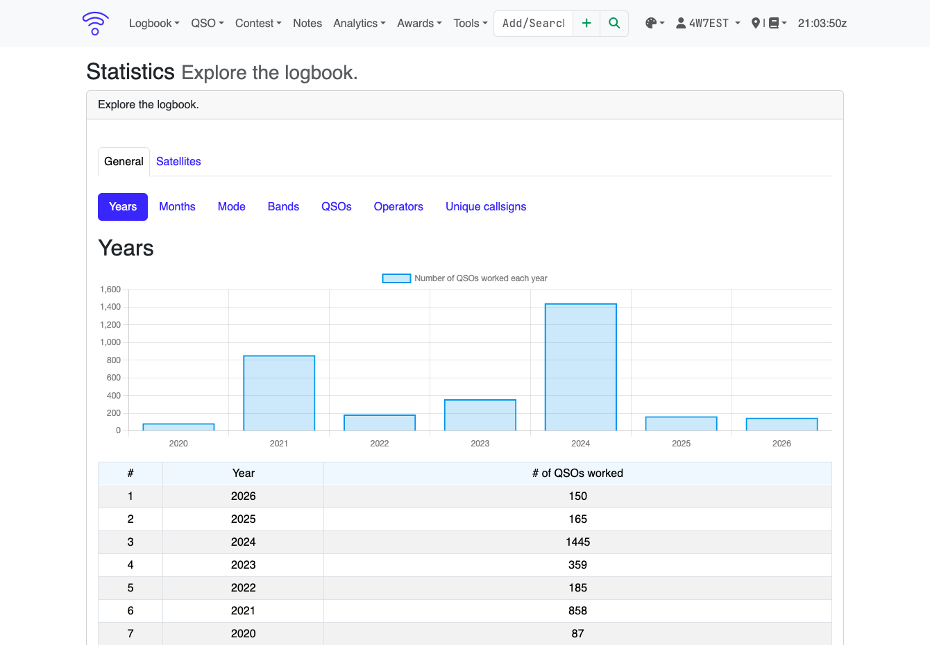This screenshot has height=645, width=930.
Task: Expand the Awards dropdown menu
Action: point(419,23)
